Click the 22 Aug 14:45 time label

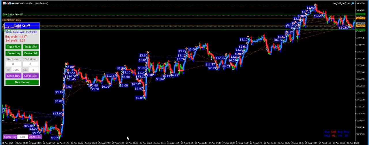[x=63, y=143]
